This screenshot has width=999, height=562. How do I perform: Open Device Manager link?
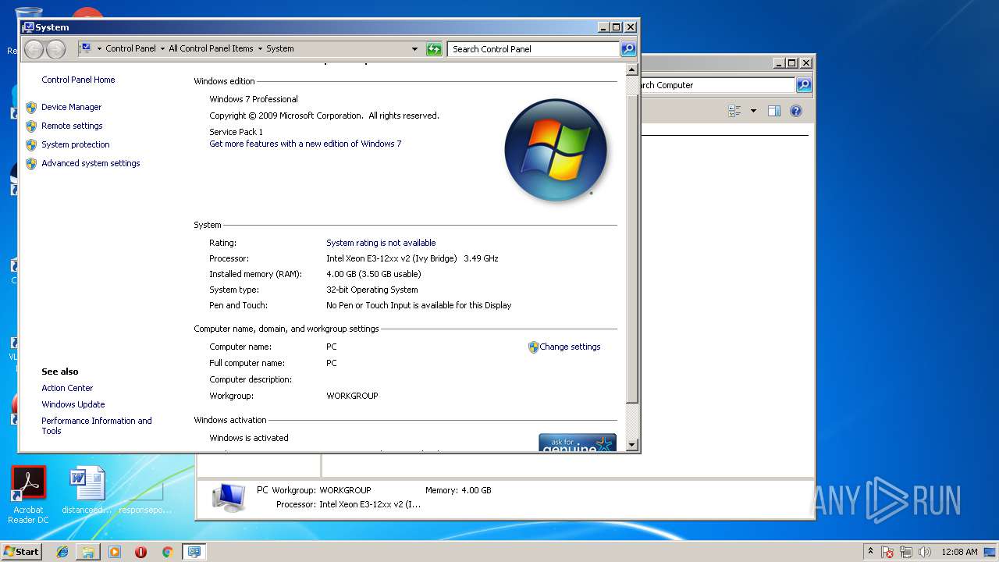(x=72, y=107)
